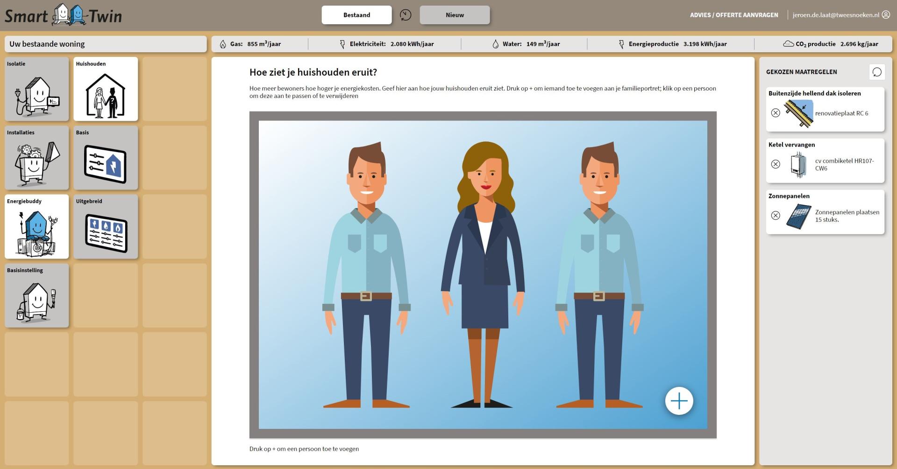Switch to the Nieuw tab

[x=455, y=15]
